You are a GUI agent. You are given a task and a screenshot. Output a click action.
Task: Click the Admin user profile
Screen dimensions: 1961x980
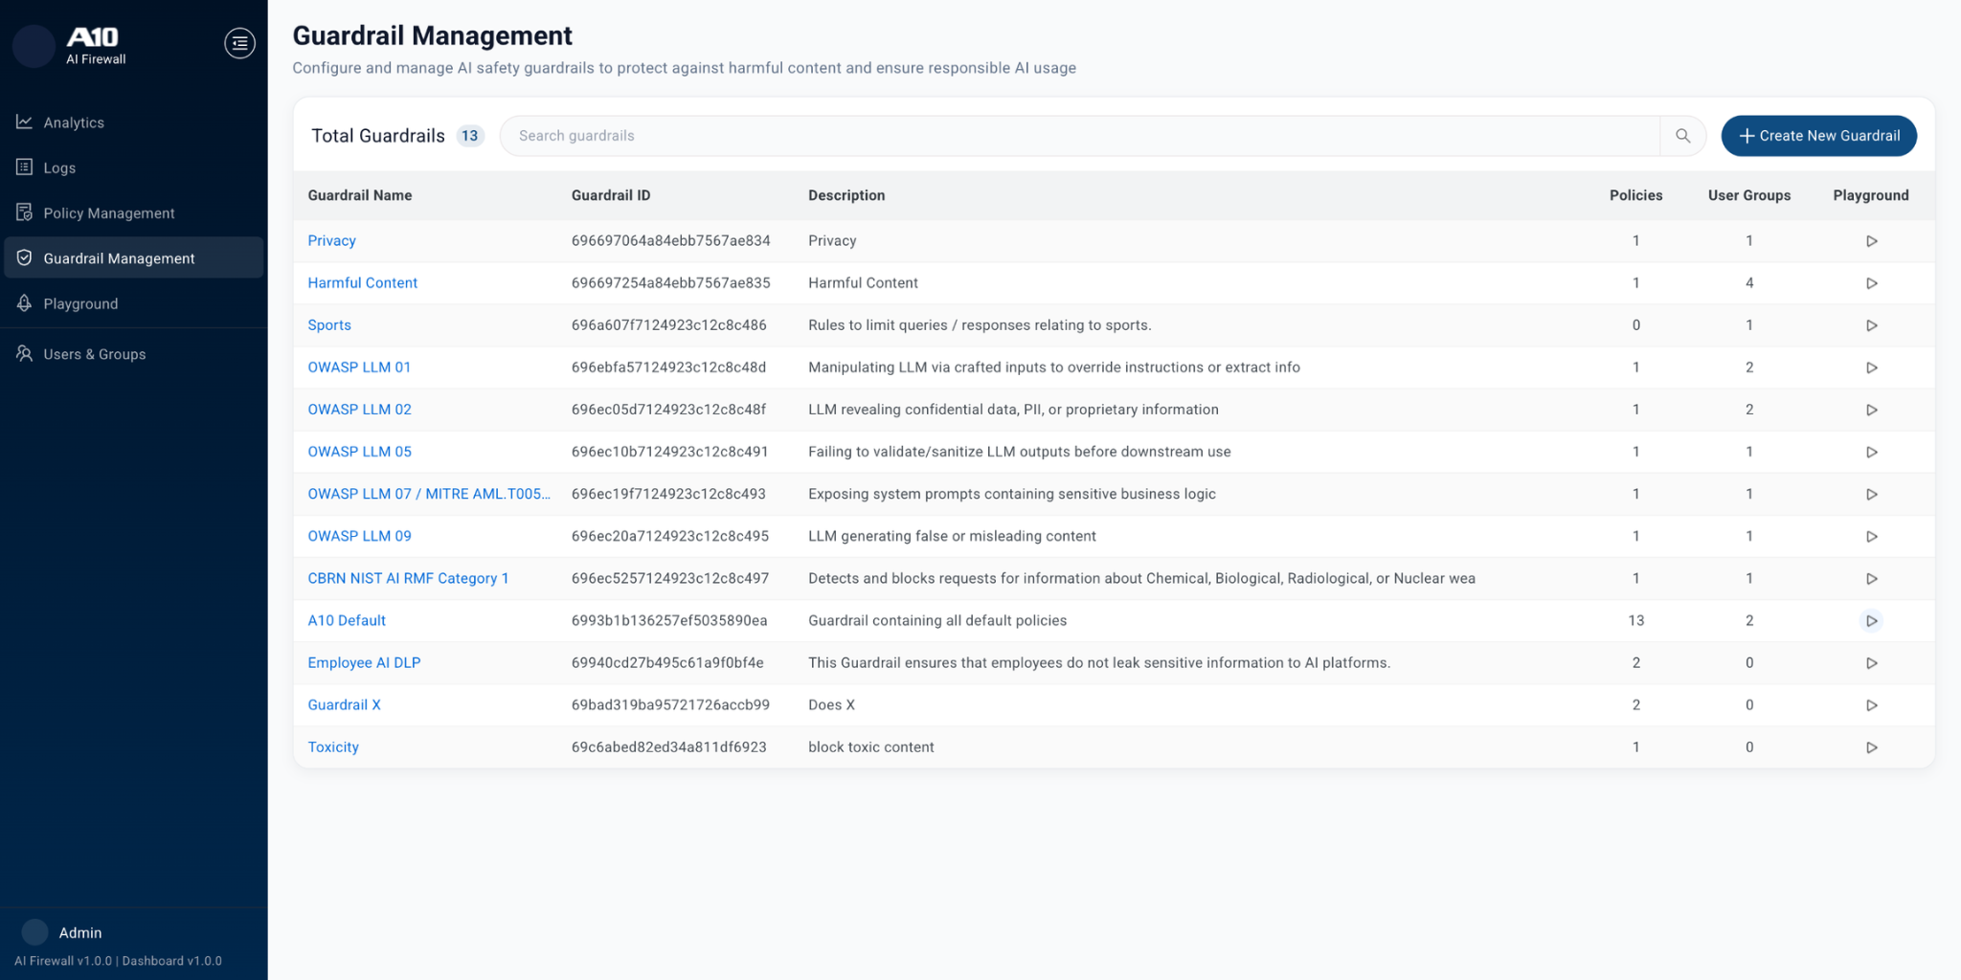point(79,932)
